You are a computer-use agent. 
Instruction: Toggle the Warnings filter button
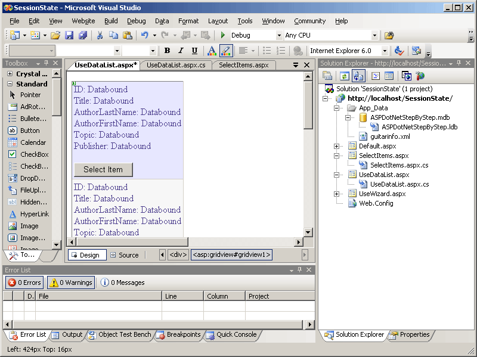click(70, 283)
